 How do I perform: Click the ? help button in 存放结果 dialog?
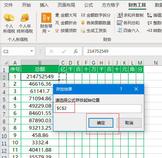click(121, 89)
